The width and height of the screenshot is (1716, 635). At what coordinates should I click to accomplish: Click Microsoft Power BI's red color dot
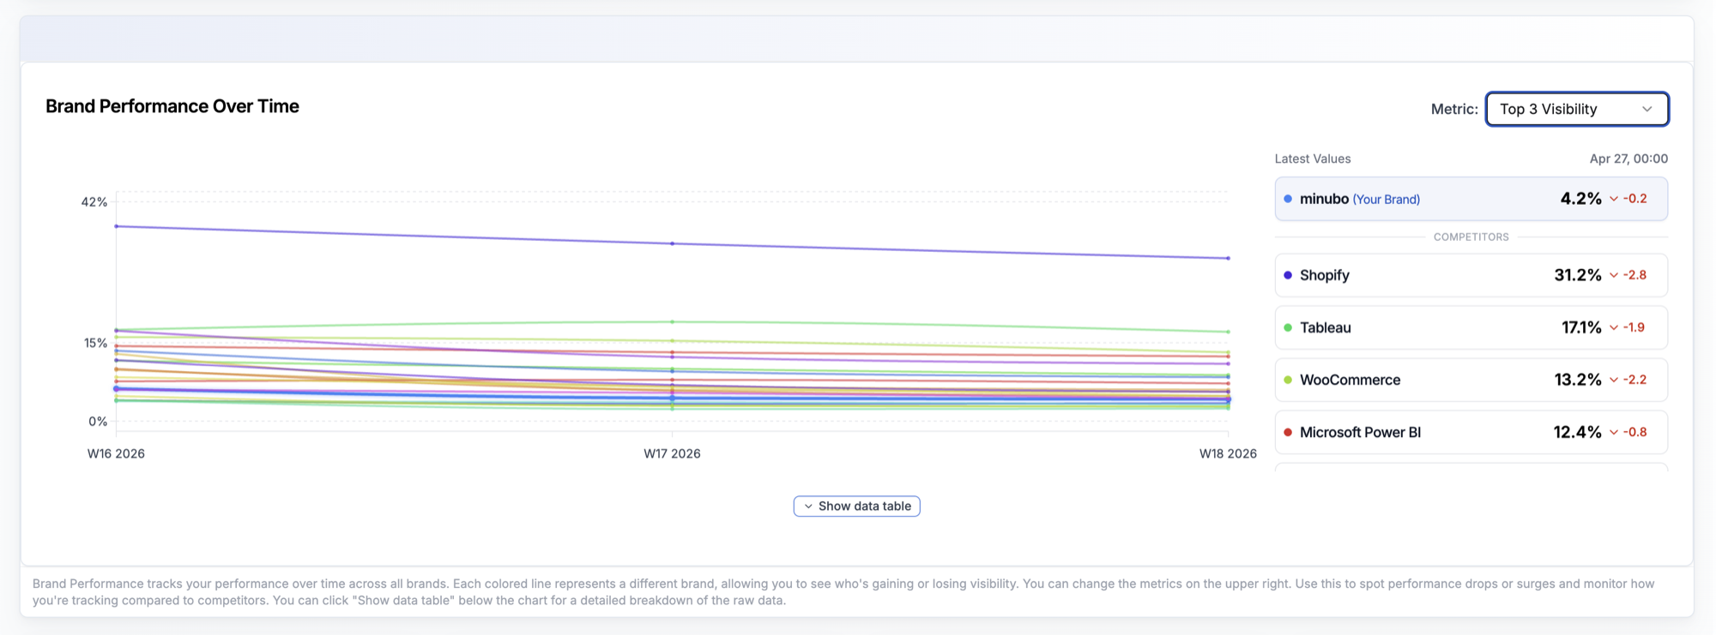coord(1288,432)
